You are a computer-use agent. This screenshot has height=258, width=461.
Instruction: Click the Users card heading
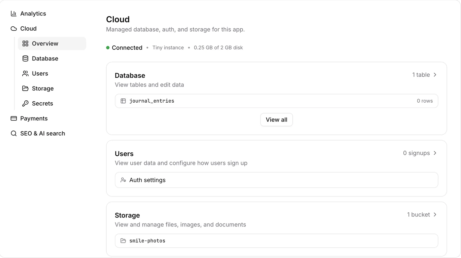[124, 154]
